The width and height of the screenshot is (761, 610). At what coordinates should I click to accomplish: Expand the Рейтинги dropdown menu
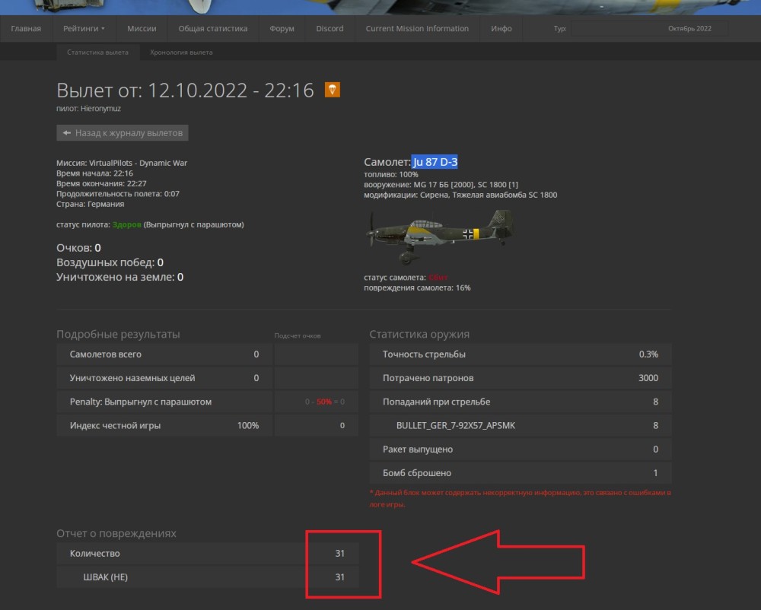(x=84, y=29)
